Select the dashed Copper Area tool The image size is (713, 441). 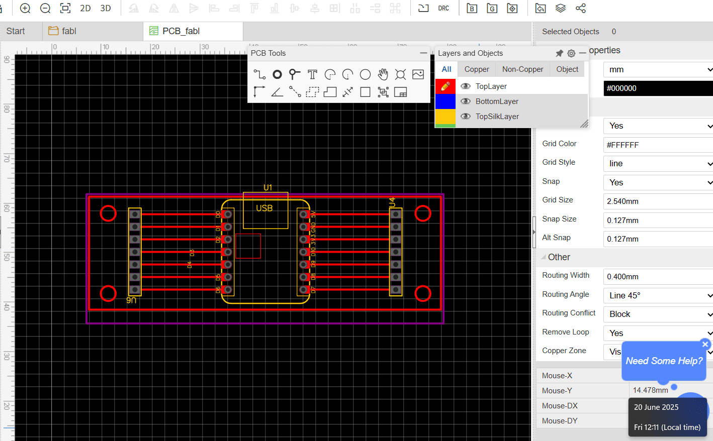pos(312,92)
